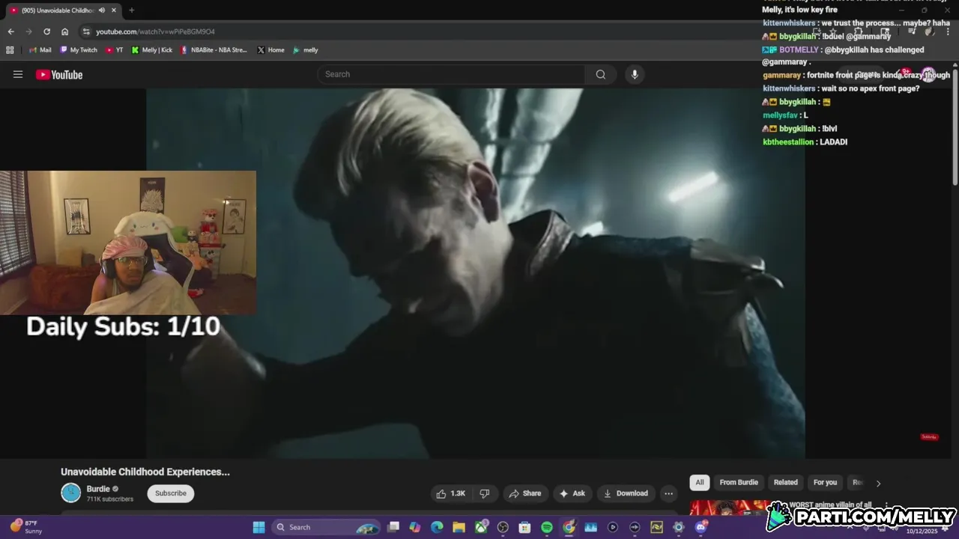Open the WORST anime villain video thumbnail
The height and width of the screenshot is (539, 959).
coord(728,508)
